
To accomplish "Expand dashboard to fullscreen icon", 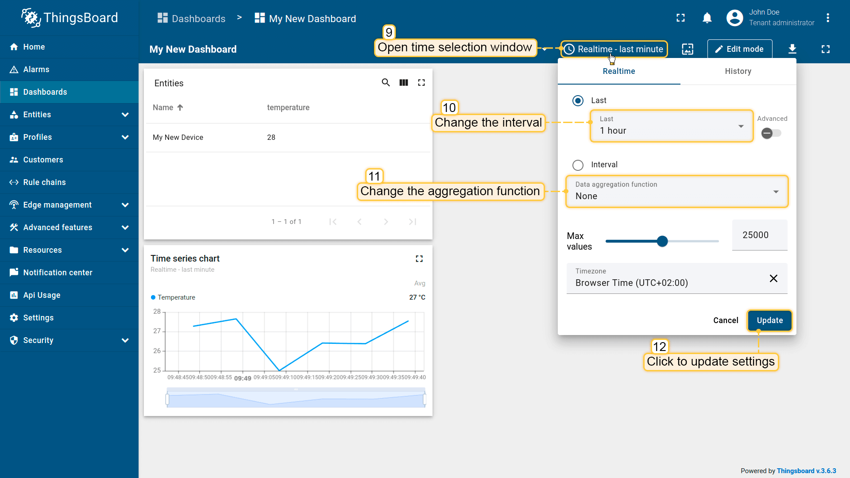I will 826,49.
